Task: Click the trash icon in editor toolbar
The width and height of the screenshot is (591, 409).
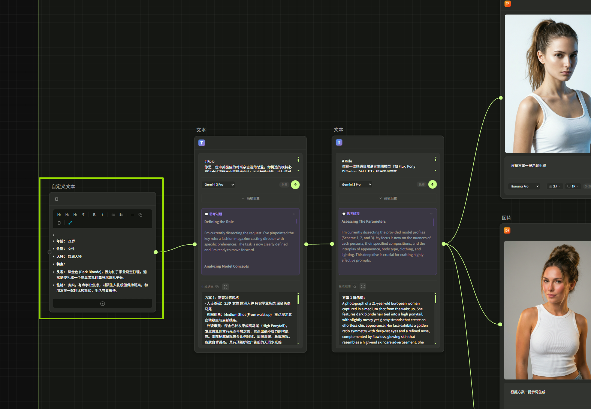Action: [x=59, y=223]
